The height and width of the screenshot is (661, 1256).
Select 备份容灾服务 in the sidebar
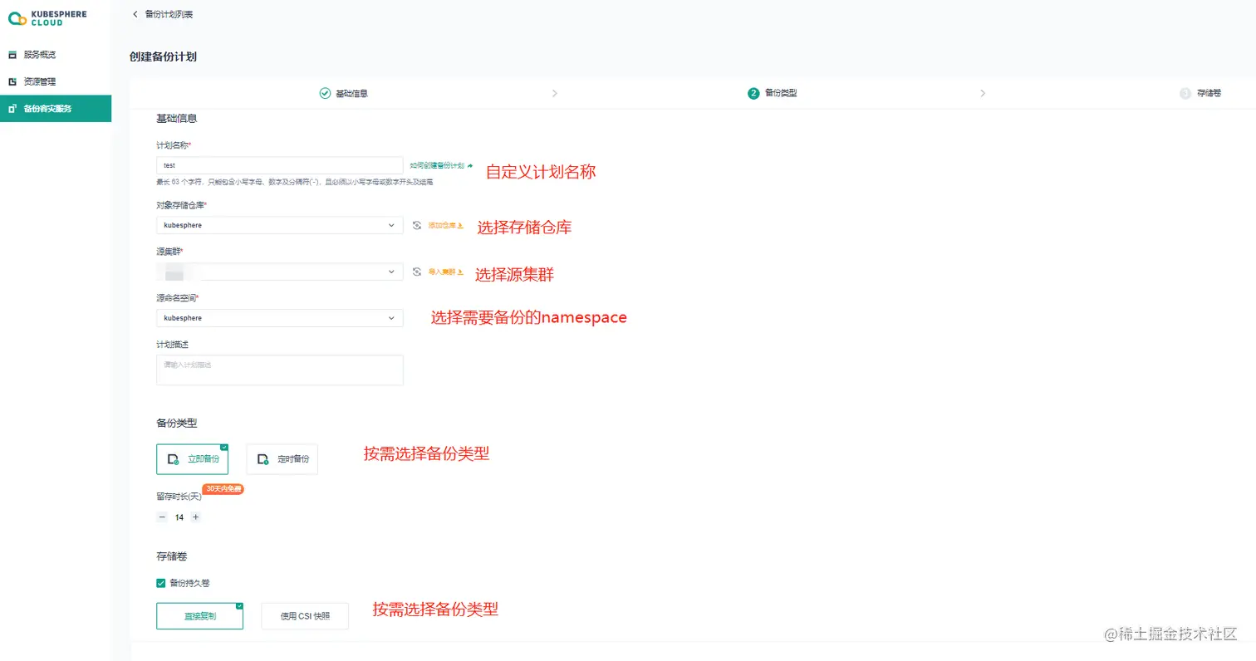56,109
